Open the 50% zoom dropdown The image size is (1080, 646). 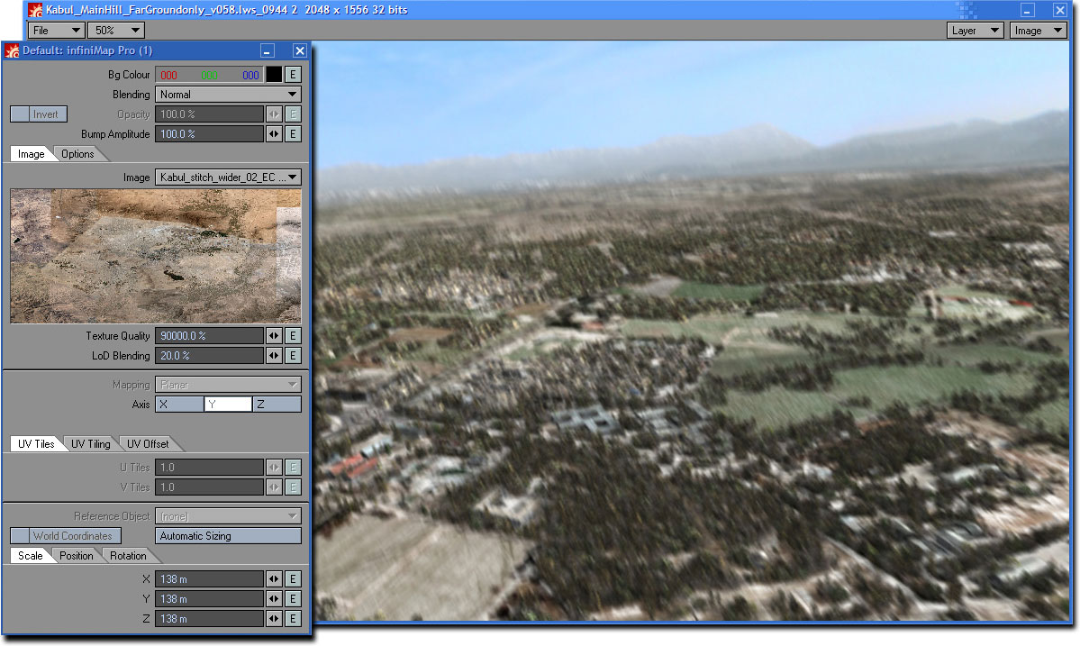pos(115,31)
